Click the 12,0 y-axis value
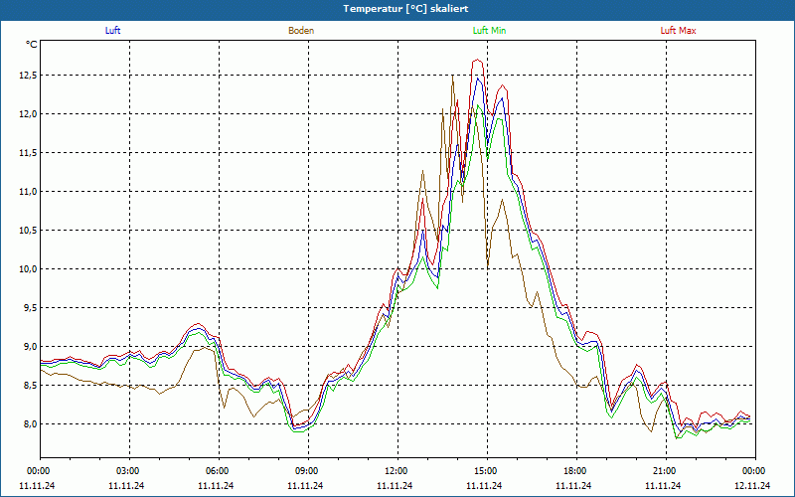 [x=29, y=114]
